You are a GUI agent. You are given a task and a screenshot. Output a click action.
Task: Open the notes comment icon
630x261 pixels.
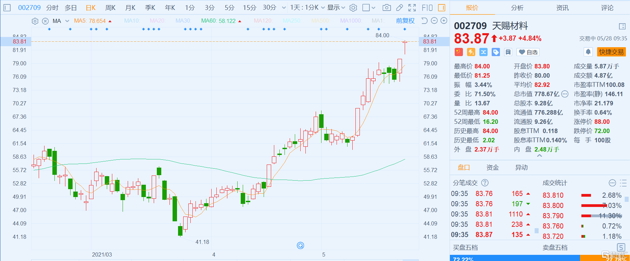(508, 52)
